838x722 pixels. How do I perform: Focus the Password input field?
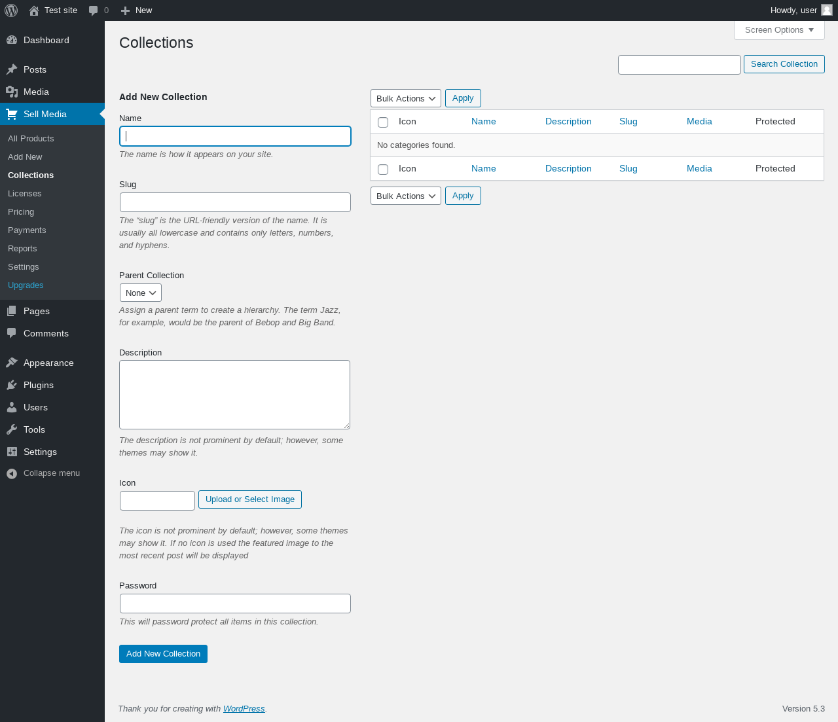[x=235, y=604]
